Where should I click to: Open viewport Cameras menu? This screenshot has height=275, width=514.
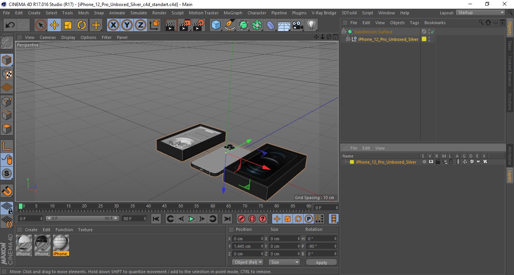tap(48, 37)
